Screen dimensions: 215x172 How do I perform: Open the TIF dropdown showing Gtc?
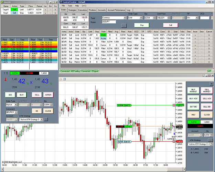(x=197, y=18)
